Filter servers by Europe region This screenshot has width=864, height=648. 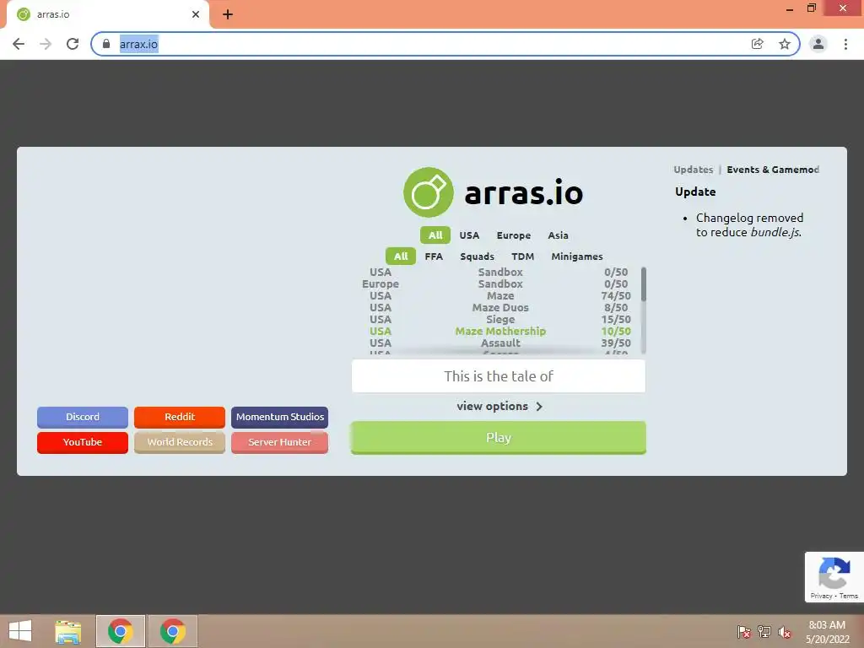[x=514, y=235]
